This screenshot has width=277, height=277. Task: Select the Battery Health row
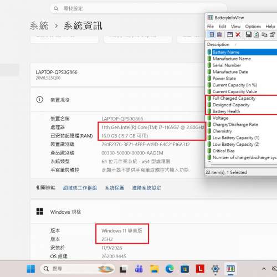[242, 111]
